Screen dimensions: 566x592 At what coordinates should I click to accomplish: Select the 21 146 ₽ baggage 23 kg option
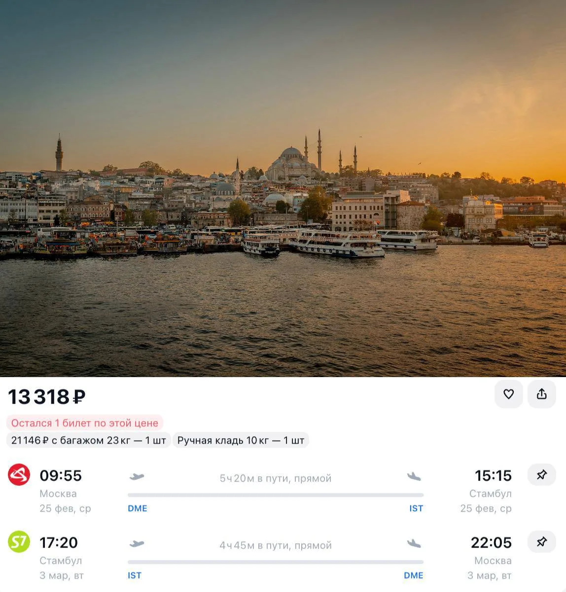89,440
